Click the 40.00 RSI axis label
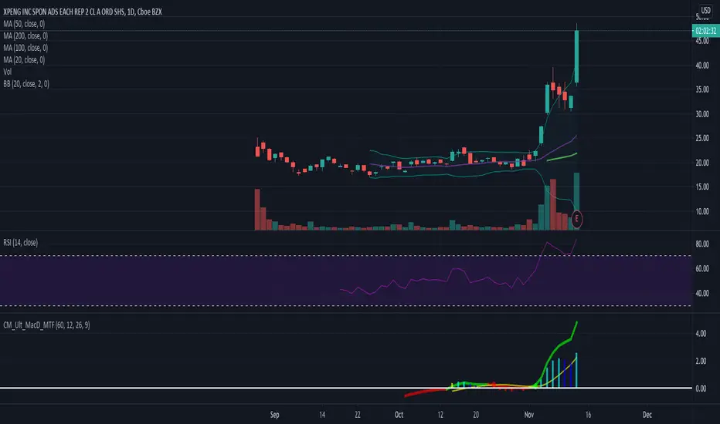The image size is (720, 424). tap(702, 294)
